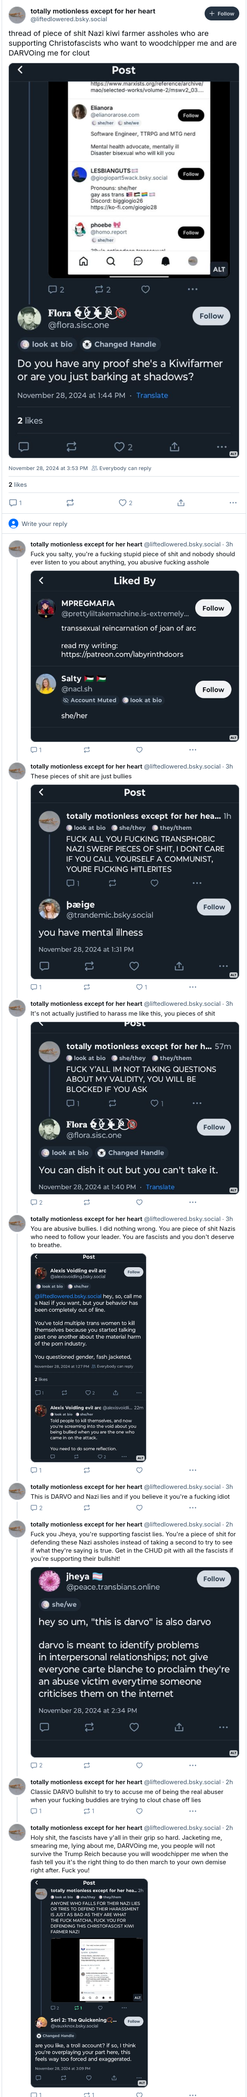Open the 'Everybody can reply' reply settings

point(122,468)
